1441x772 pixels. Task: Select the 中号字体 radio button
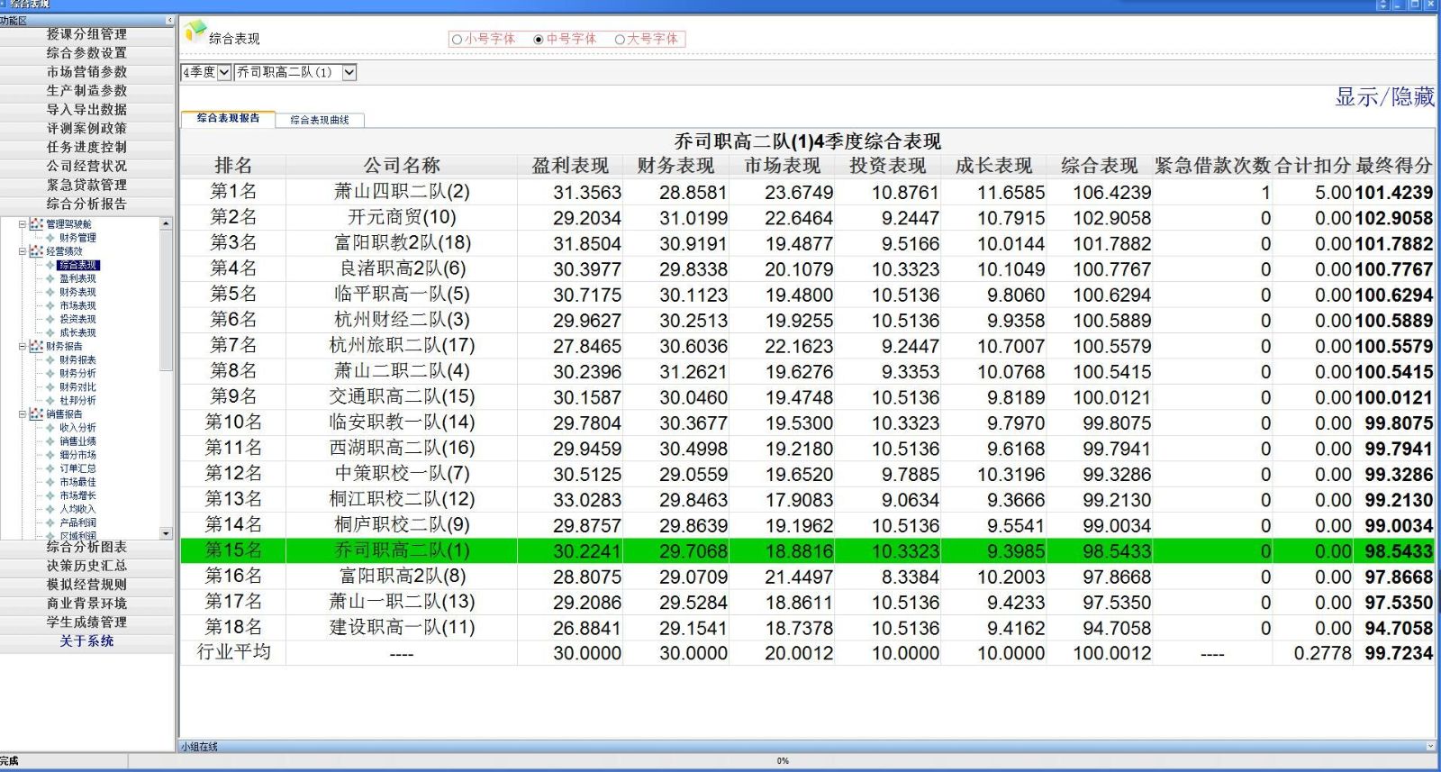539,40
